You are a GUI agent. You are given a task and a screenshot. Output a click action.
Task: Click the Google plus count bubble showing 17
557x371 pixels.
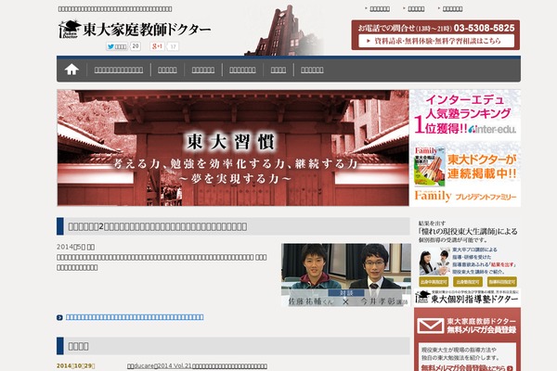tap(173, 46)
